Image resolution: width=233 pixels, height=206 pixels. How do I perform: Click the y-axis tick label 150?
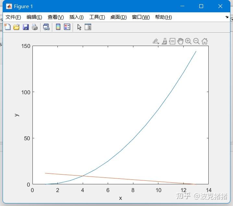click(x=26, y=46)
